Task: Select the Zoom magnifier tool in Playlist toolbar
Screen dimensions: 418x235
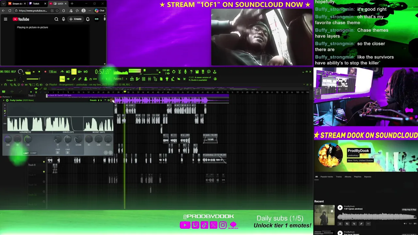Action: coord(37,85)
